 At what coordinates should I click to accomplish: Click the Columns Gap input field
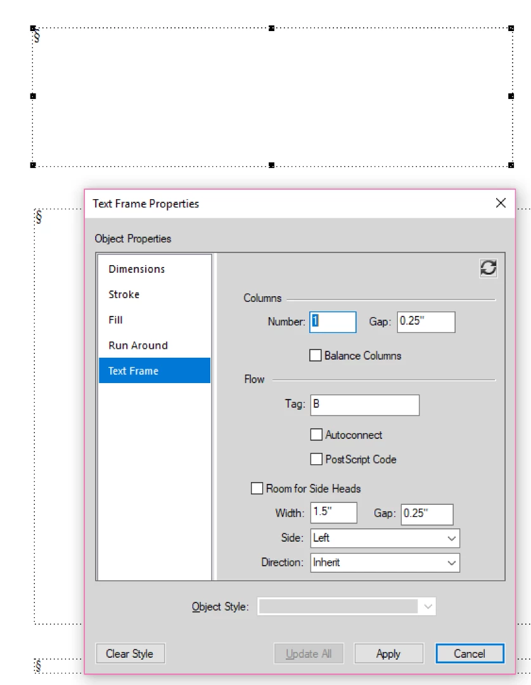(x=426, y=322)
